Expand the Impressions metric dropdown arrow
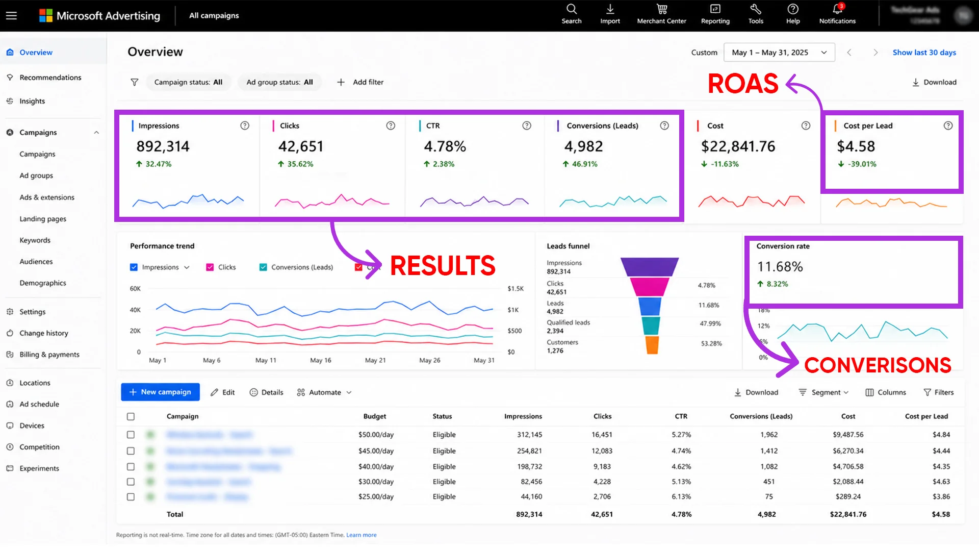This screenshot has width=979, height=551. [x=187, y=267]
